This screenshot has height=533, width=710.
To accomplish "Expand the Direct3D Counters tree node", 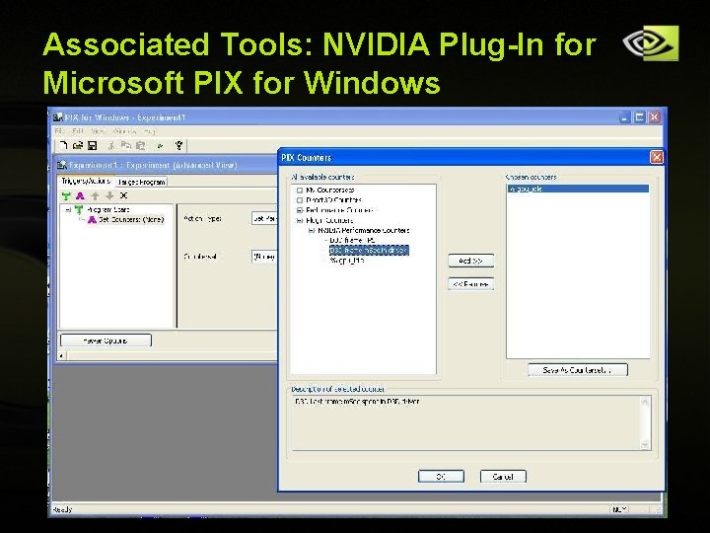I will [300, 199].
